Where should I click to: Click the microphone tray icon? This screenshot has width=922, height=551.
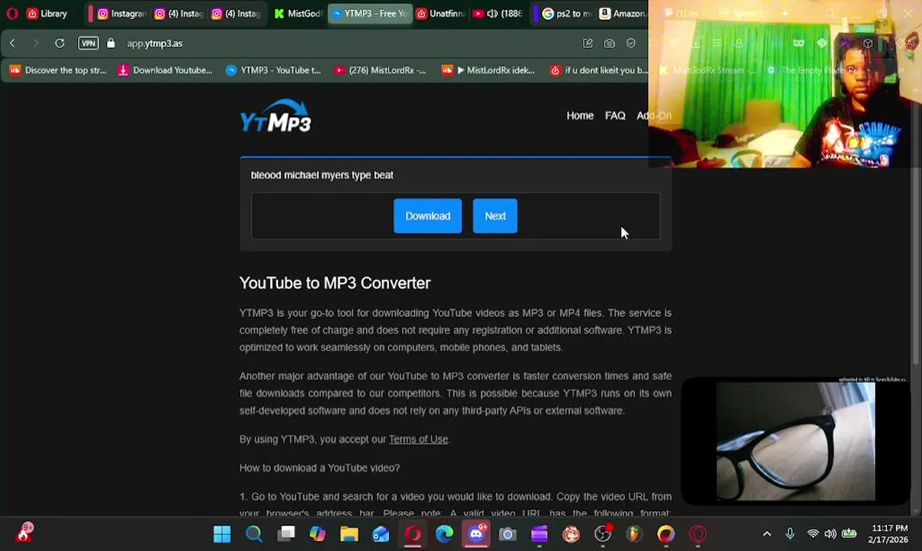[x=790, y=534]
